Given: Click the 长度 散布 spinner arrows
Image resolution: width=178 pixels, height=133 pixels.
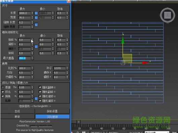Looking at the screenshot, I should (x=67, y=13).
